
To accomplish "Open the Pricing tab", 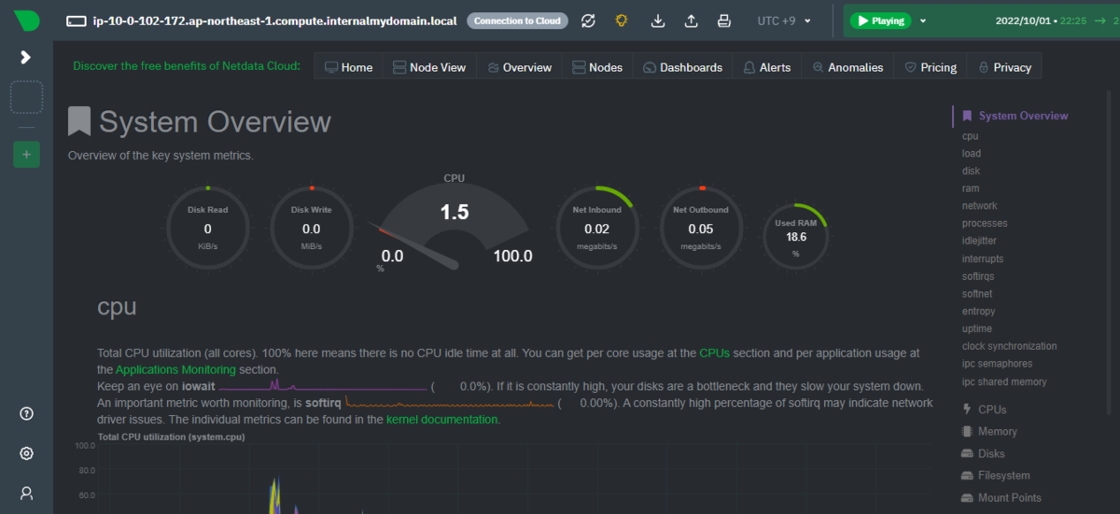I will tap(931, 67).
